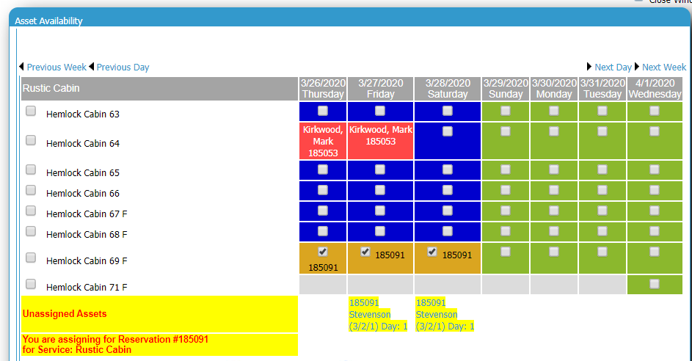
Task: Uncheck Hemlock Cabin 69 F on Thursday 3/26
Action: coord(323,252)
